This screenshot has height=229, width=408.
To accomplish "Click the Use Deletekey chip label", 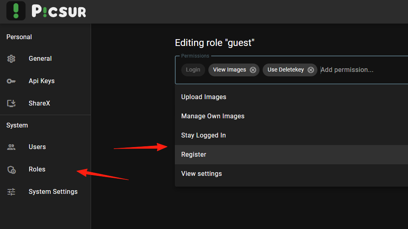I will click(286, 70).
